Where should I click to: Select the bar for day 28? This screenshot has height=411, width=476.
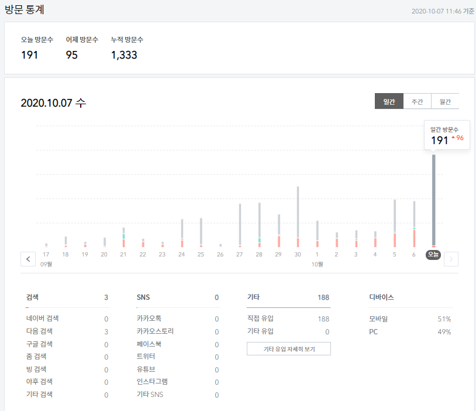coord(259,225)
